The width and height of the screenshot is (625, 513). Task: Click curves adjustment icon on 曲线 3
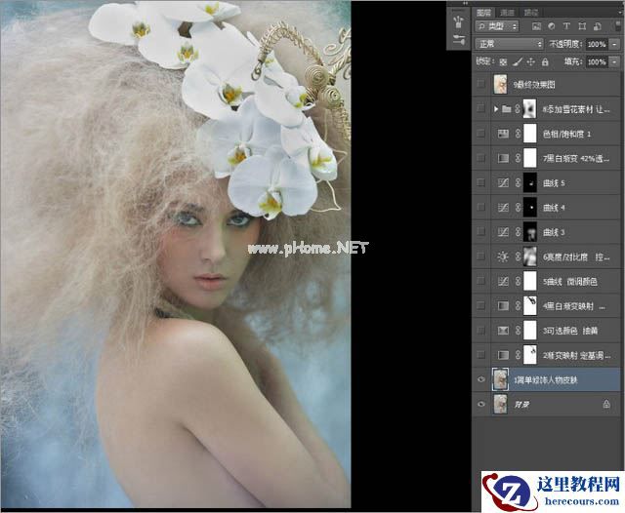[503, 231]
